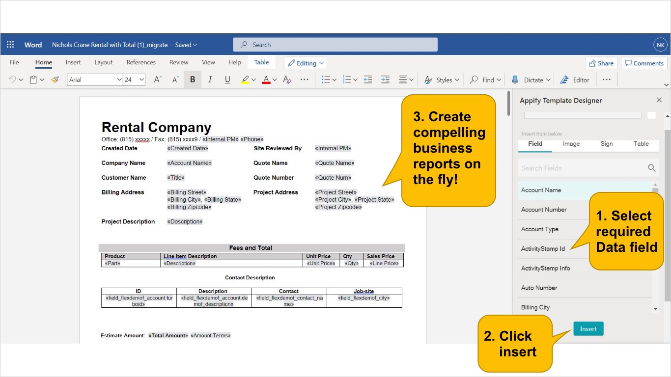671x377 pixels.
Task: Open the Editor proofing pane
Action: tap(575, 80)
